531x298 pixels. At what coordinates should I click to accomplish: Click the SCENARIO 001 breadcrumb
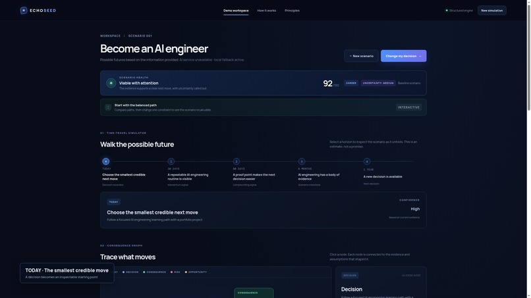[x=140, y=36]
